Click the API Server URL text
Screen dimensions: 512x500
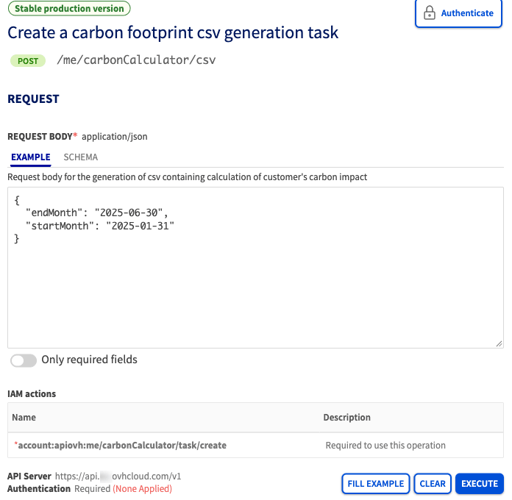[x=118, y=476]
